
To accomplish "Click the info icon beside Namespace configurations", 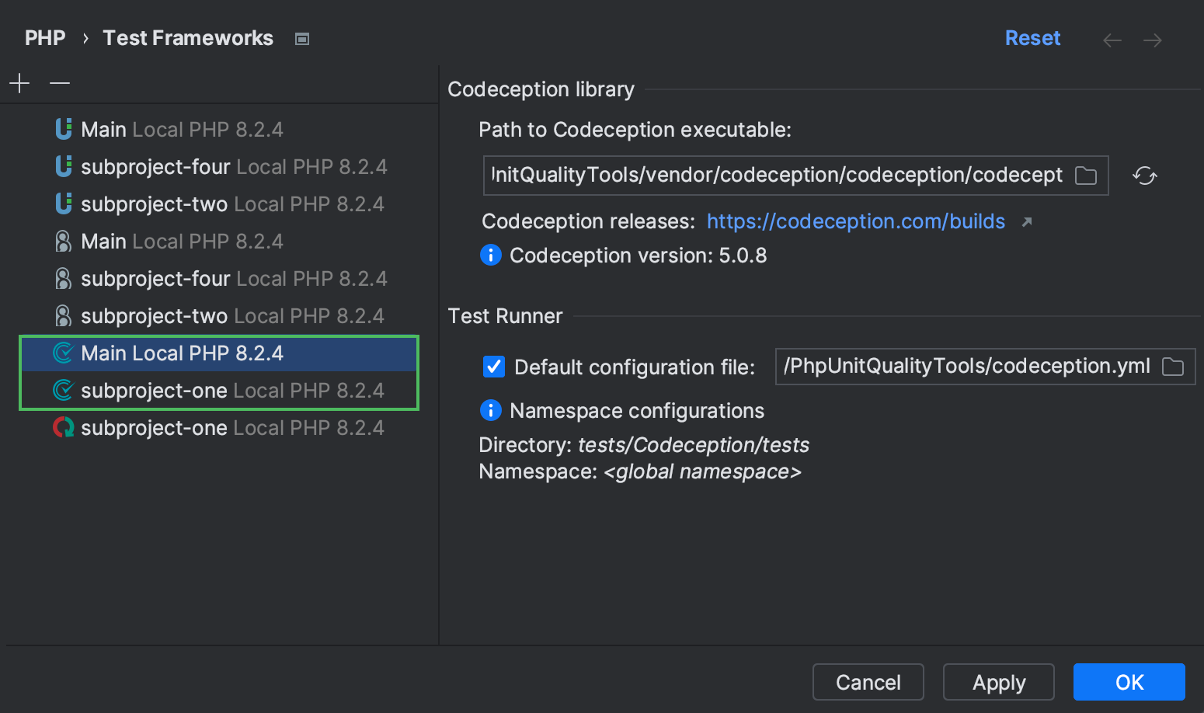I will (491, 410).
